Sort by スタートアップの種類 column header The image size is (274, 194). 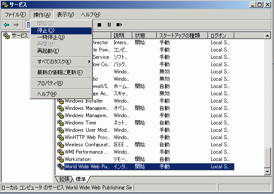(x=182, y=36)
